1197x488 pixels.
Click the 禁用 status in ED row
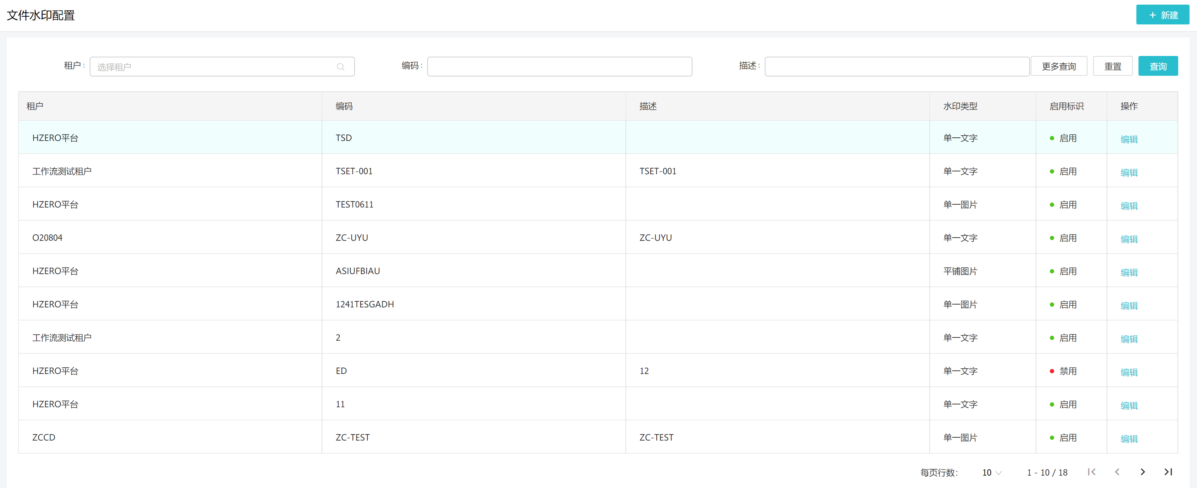click(x=1063, y=371)
